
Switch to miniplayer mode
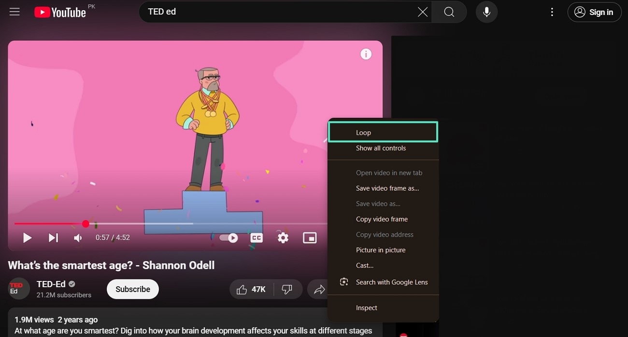click(310, 238)
